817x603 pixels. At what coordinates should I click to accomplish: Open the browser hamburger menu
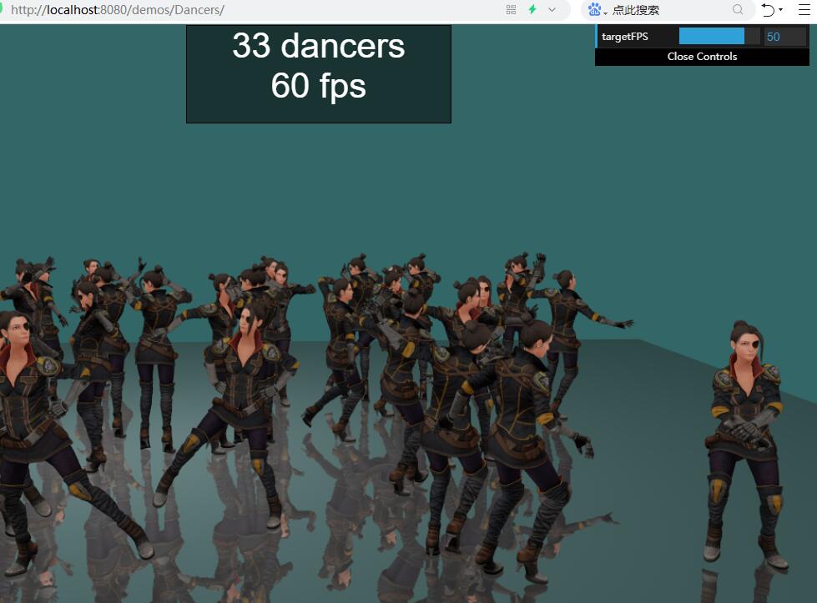click(x=804, y=9)
